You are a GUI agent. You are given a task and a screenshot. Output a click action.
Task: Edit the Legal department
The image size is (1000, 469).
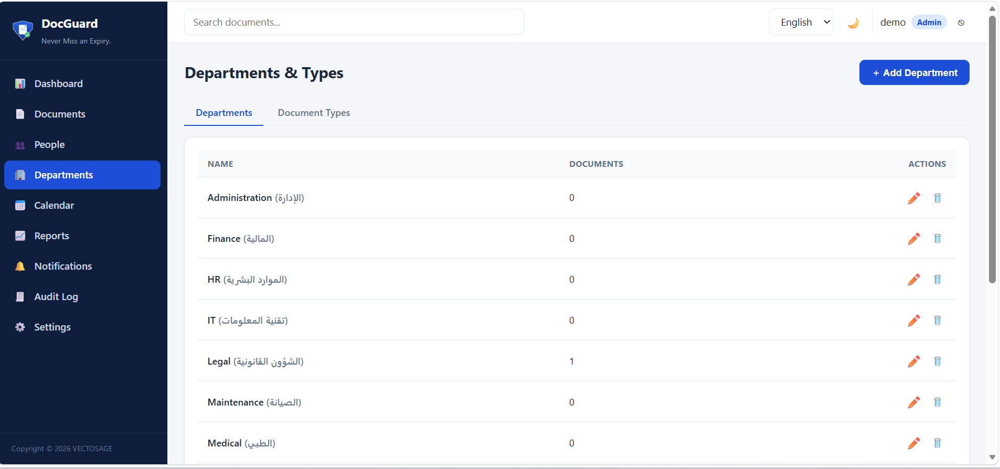(x=914, y=361)
